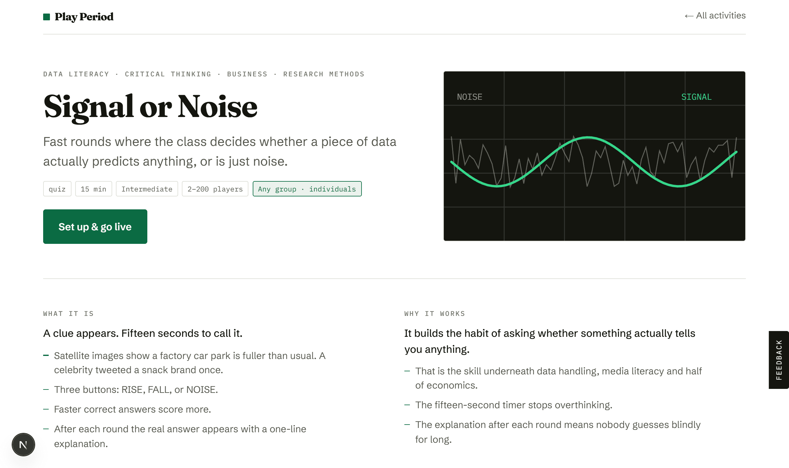Click the NOISE label in chart
The width and height of the screenshot is (789, 468).
click(x=470, y=97)
